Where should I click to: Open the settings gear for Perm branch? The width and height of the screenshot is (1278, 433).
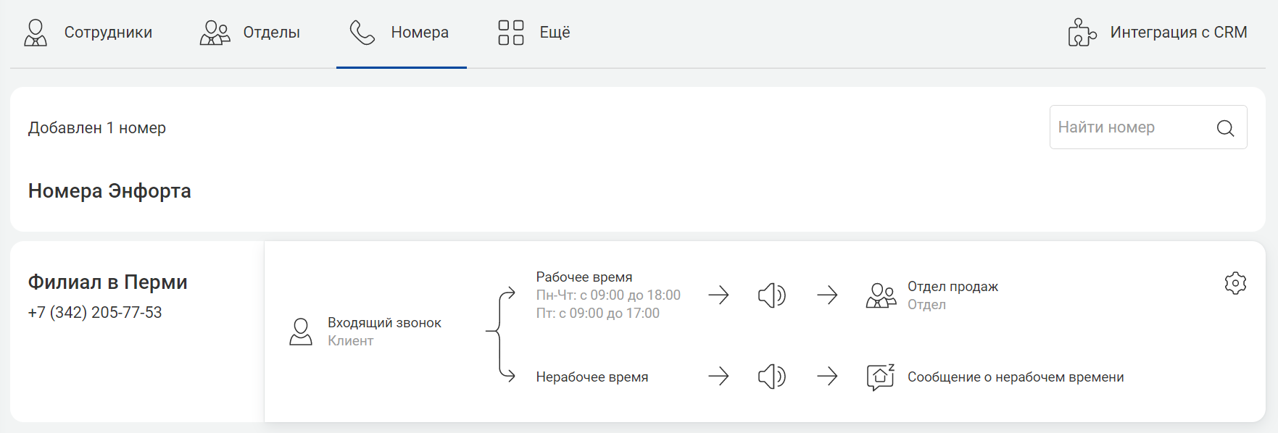pos(1235,283)
